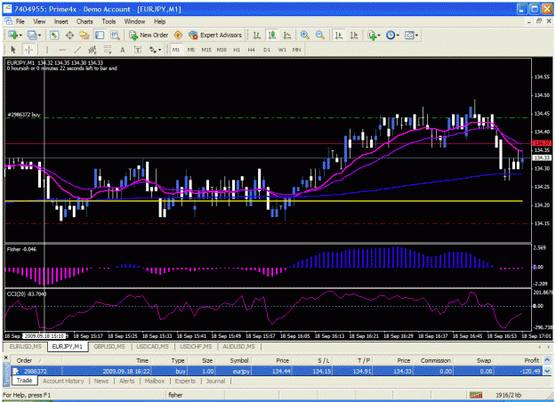
Task: Select order row 2986372
Action: 277,371
